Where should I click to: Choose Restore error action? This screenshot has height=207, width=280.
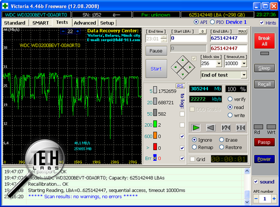pos(222,147)
